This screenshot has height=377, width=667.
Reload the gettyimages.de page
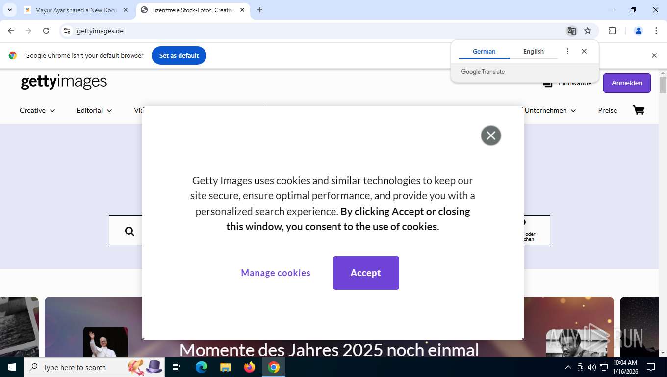pos(46,31)
